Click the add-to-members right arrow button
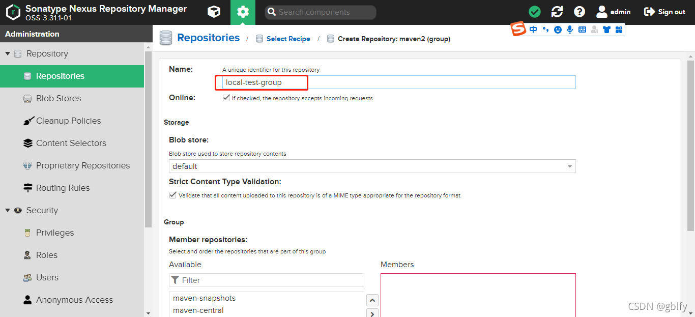 pyautogui.click(x=372, y=313)
